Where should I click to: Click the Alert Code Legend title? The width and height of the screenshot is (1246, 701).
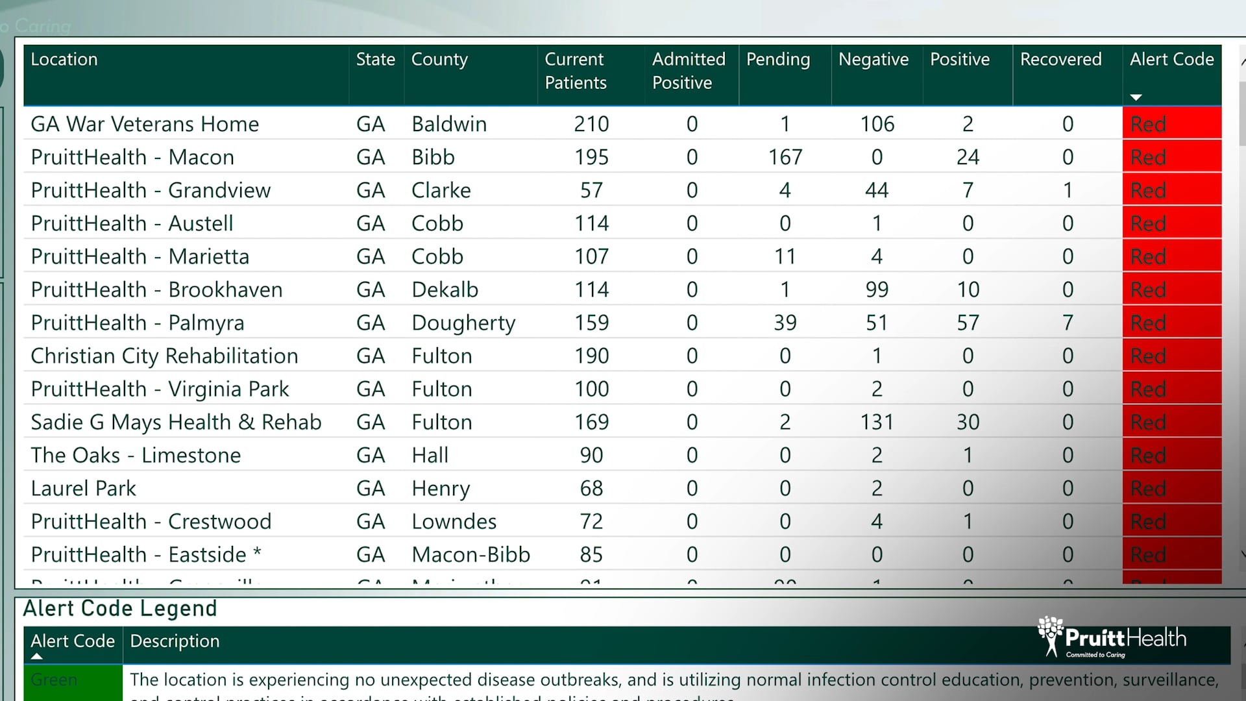(x=120, y=609)
